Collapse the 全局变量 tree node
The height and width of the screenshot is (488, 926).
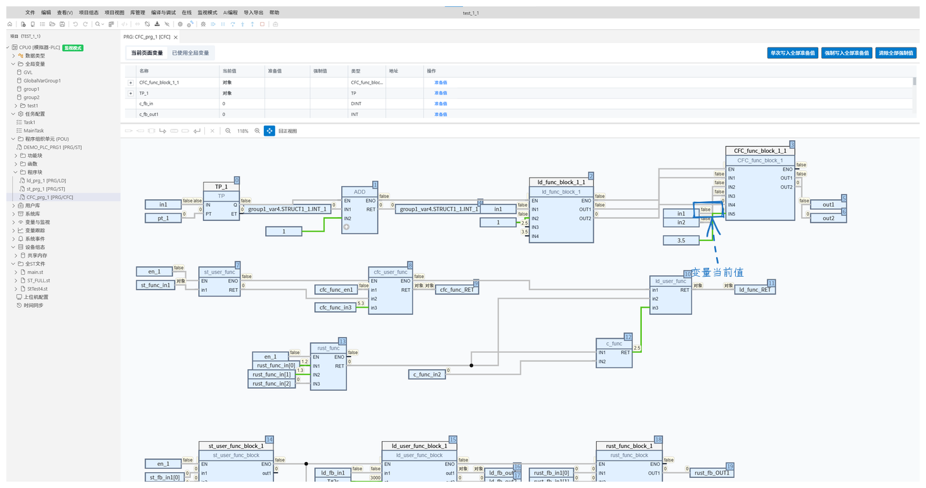coord(14,64)
